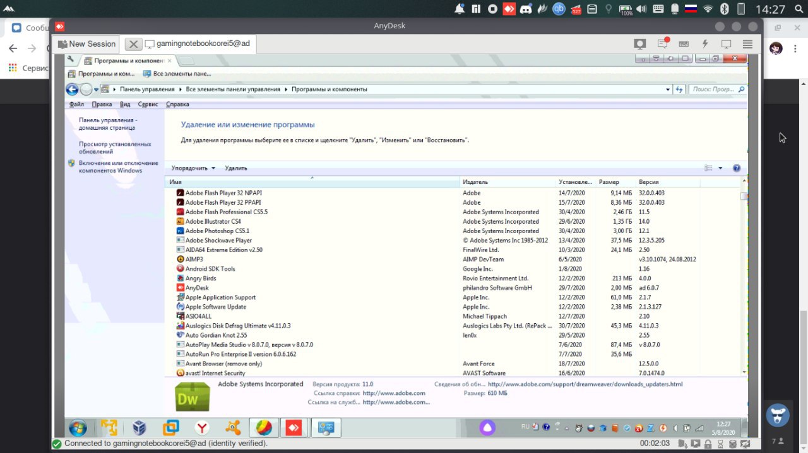Switch to New Session tab in AnyDesk
This screenshot has width=808, height=453.
[86, 44]
